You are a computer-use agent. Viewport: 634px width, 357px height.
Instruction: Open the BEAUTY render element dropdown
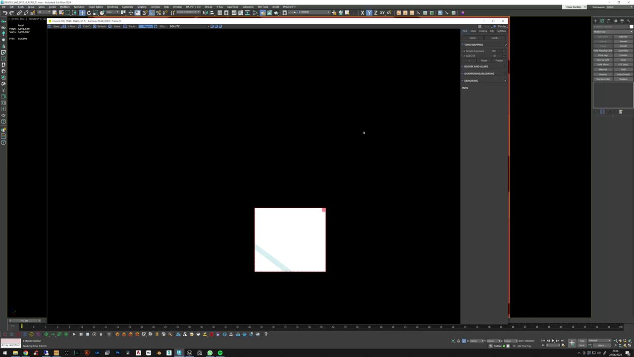point(189,26)
